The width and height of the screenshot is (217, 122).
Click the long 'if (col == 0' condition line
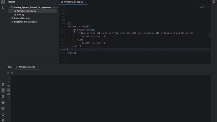coord(135,33)
